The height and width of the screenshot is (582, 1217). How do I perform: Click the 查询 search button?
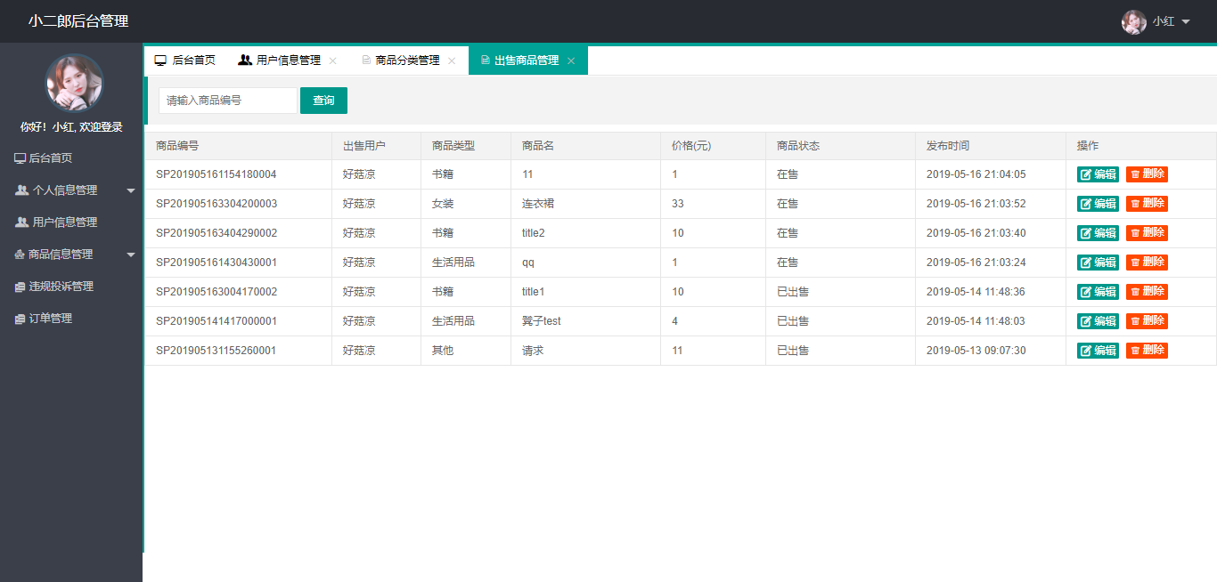pos(323,101)
